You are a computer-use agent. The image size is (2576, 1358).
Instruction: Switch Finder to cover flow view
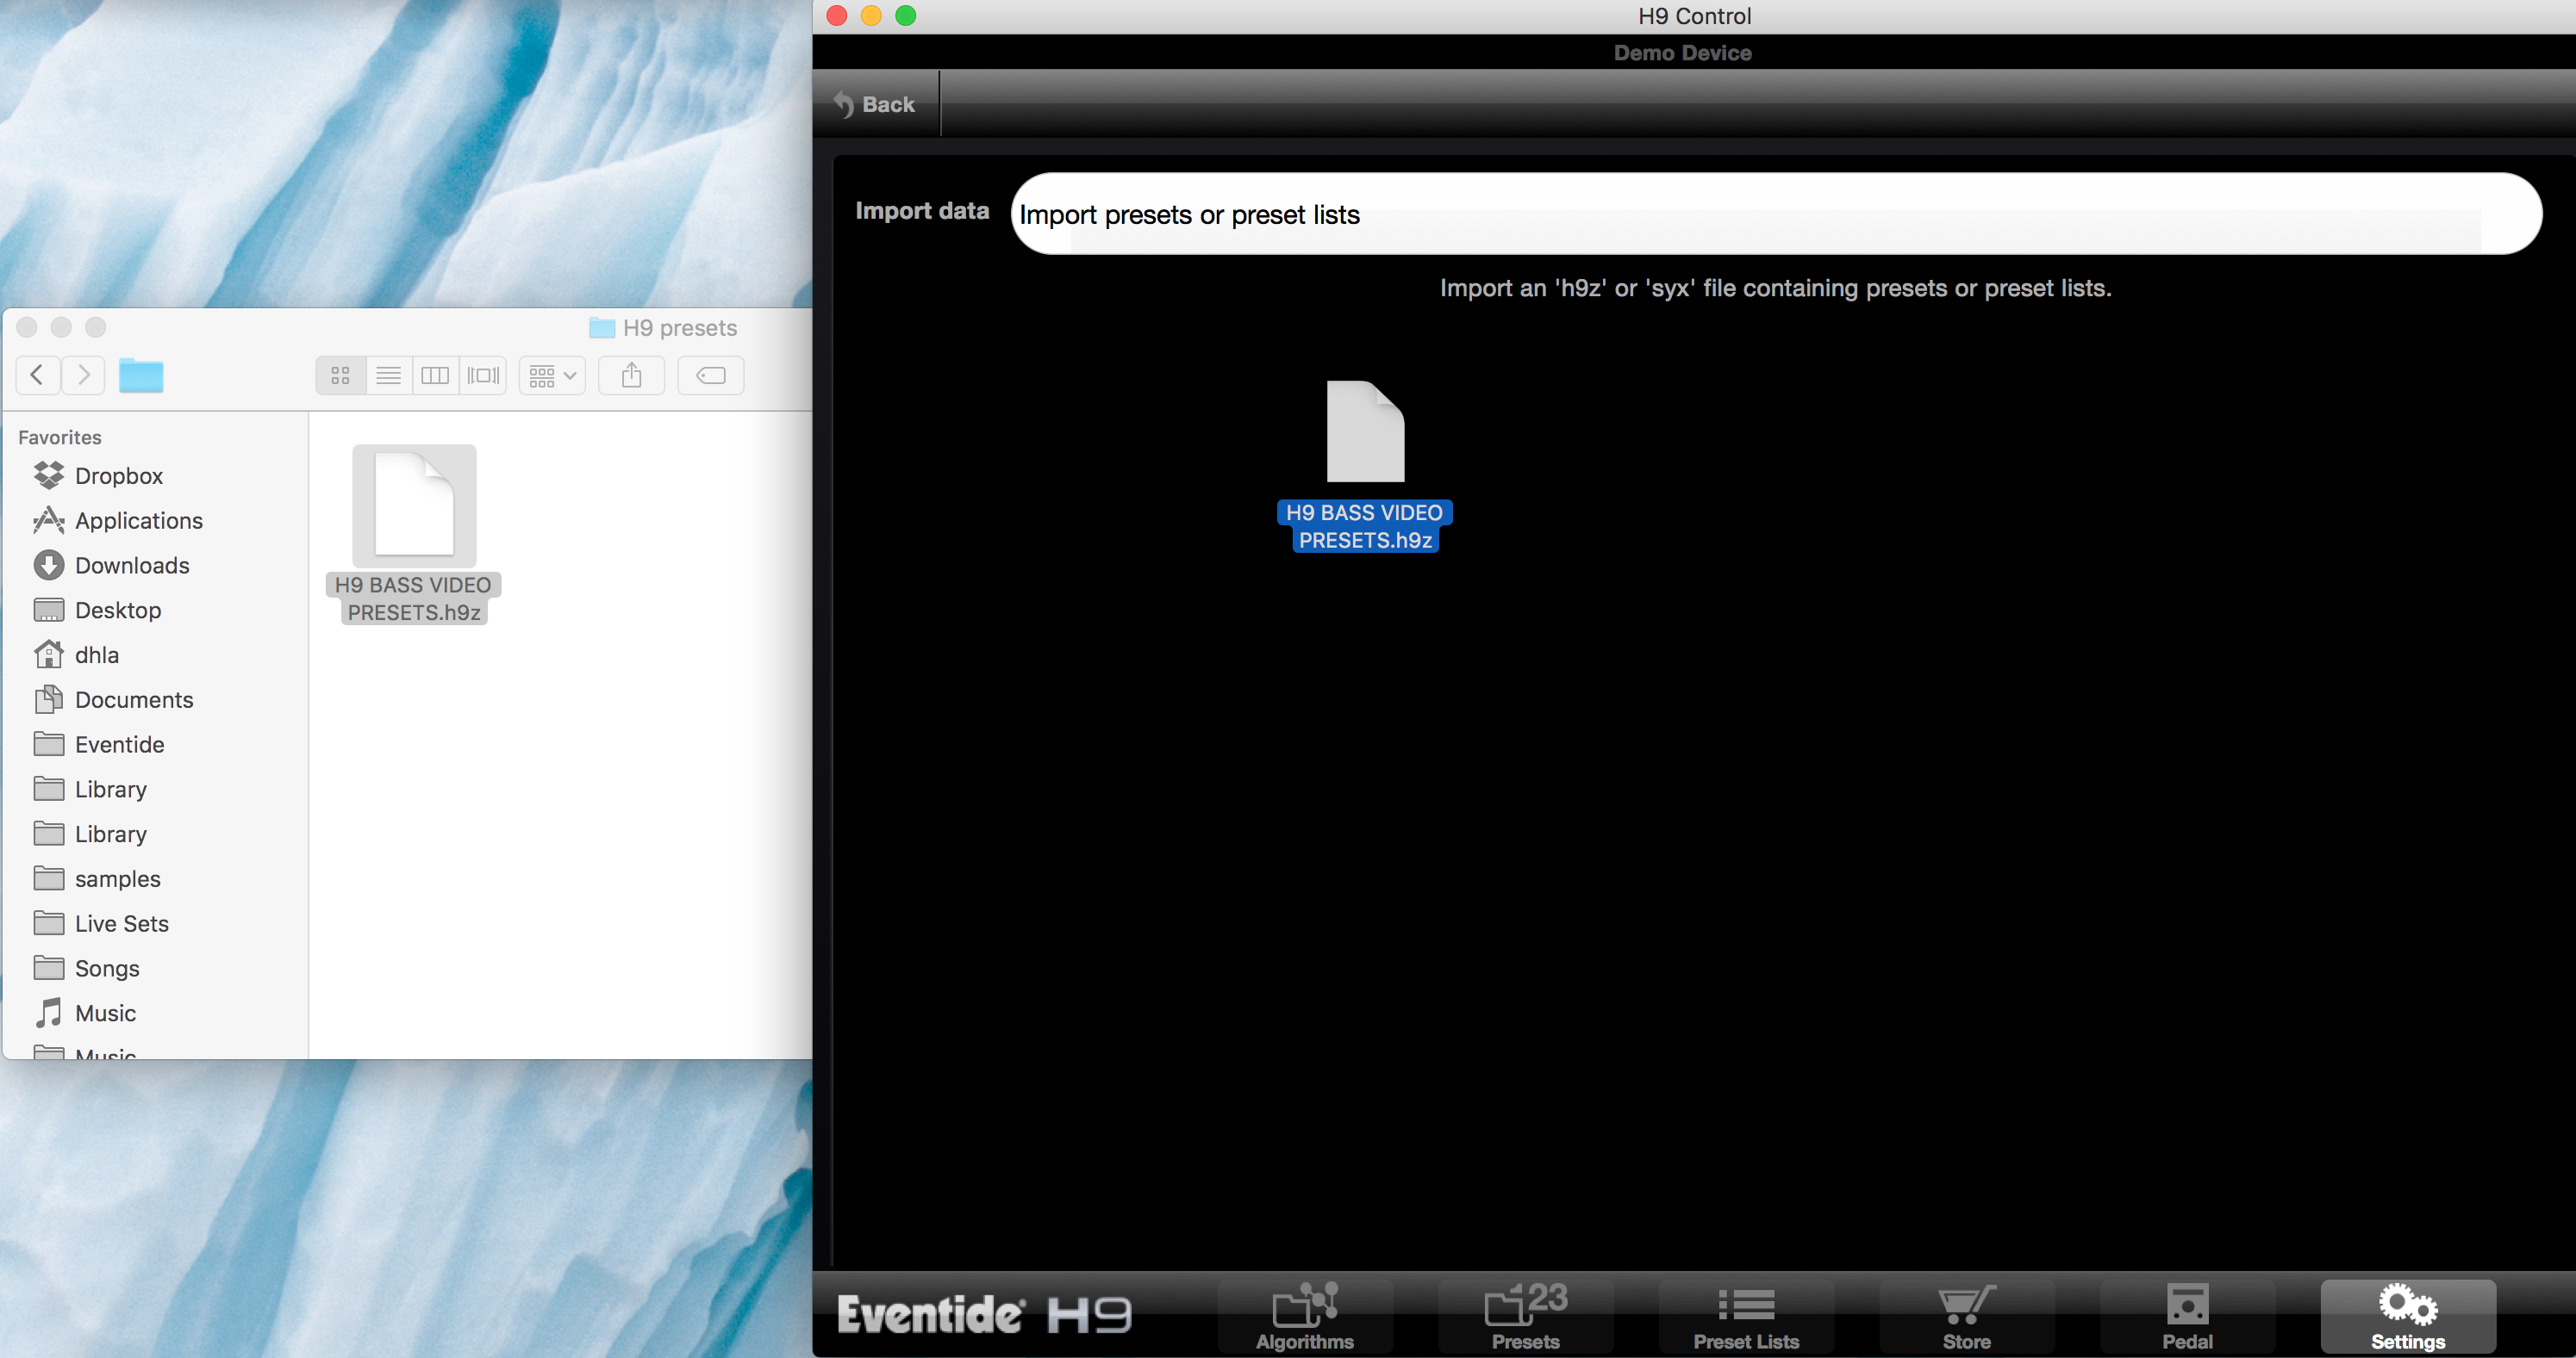pyautogui.click(x=483, y=375)
